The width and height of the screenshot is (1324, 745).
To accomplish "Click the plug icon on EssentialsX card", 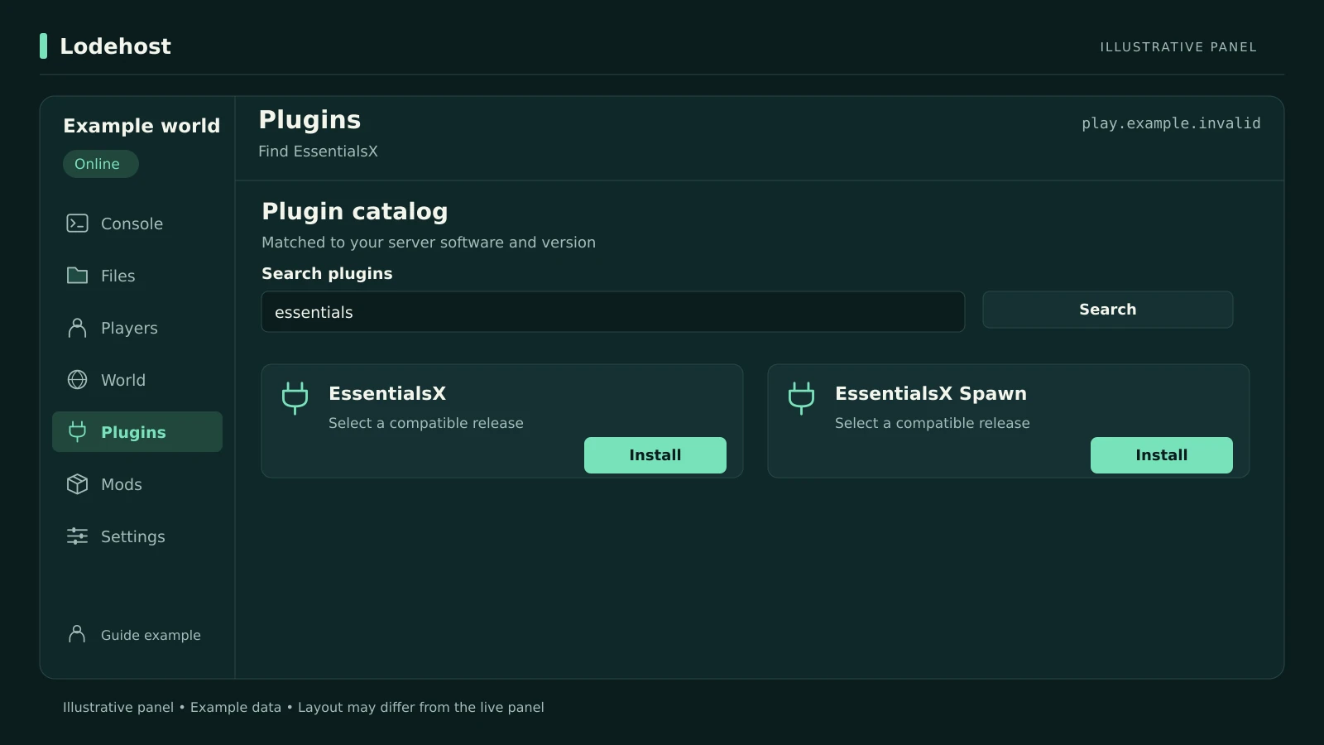I will click(295, 398).
